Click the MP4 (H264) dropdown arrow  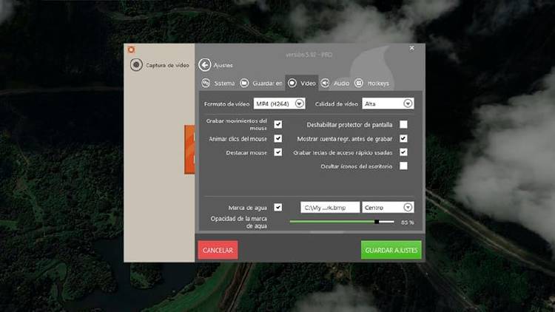(300, 104)
